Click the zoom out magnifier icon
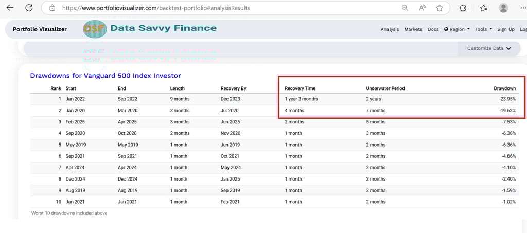Screen dimensions: 527x233 pyautogui.click(x=405, y=8)
